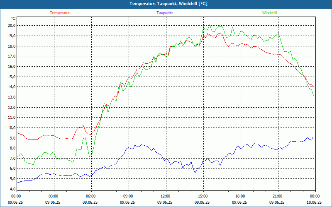332x207 pixels.
Task: Click the '8,0' y-axis value
Action: point(12,148)
